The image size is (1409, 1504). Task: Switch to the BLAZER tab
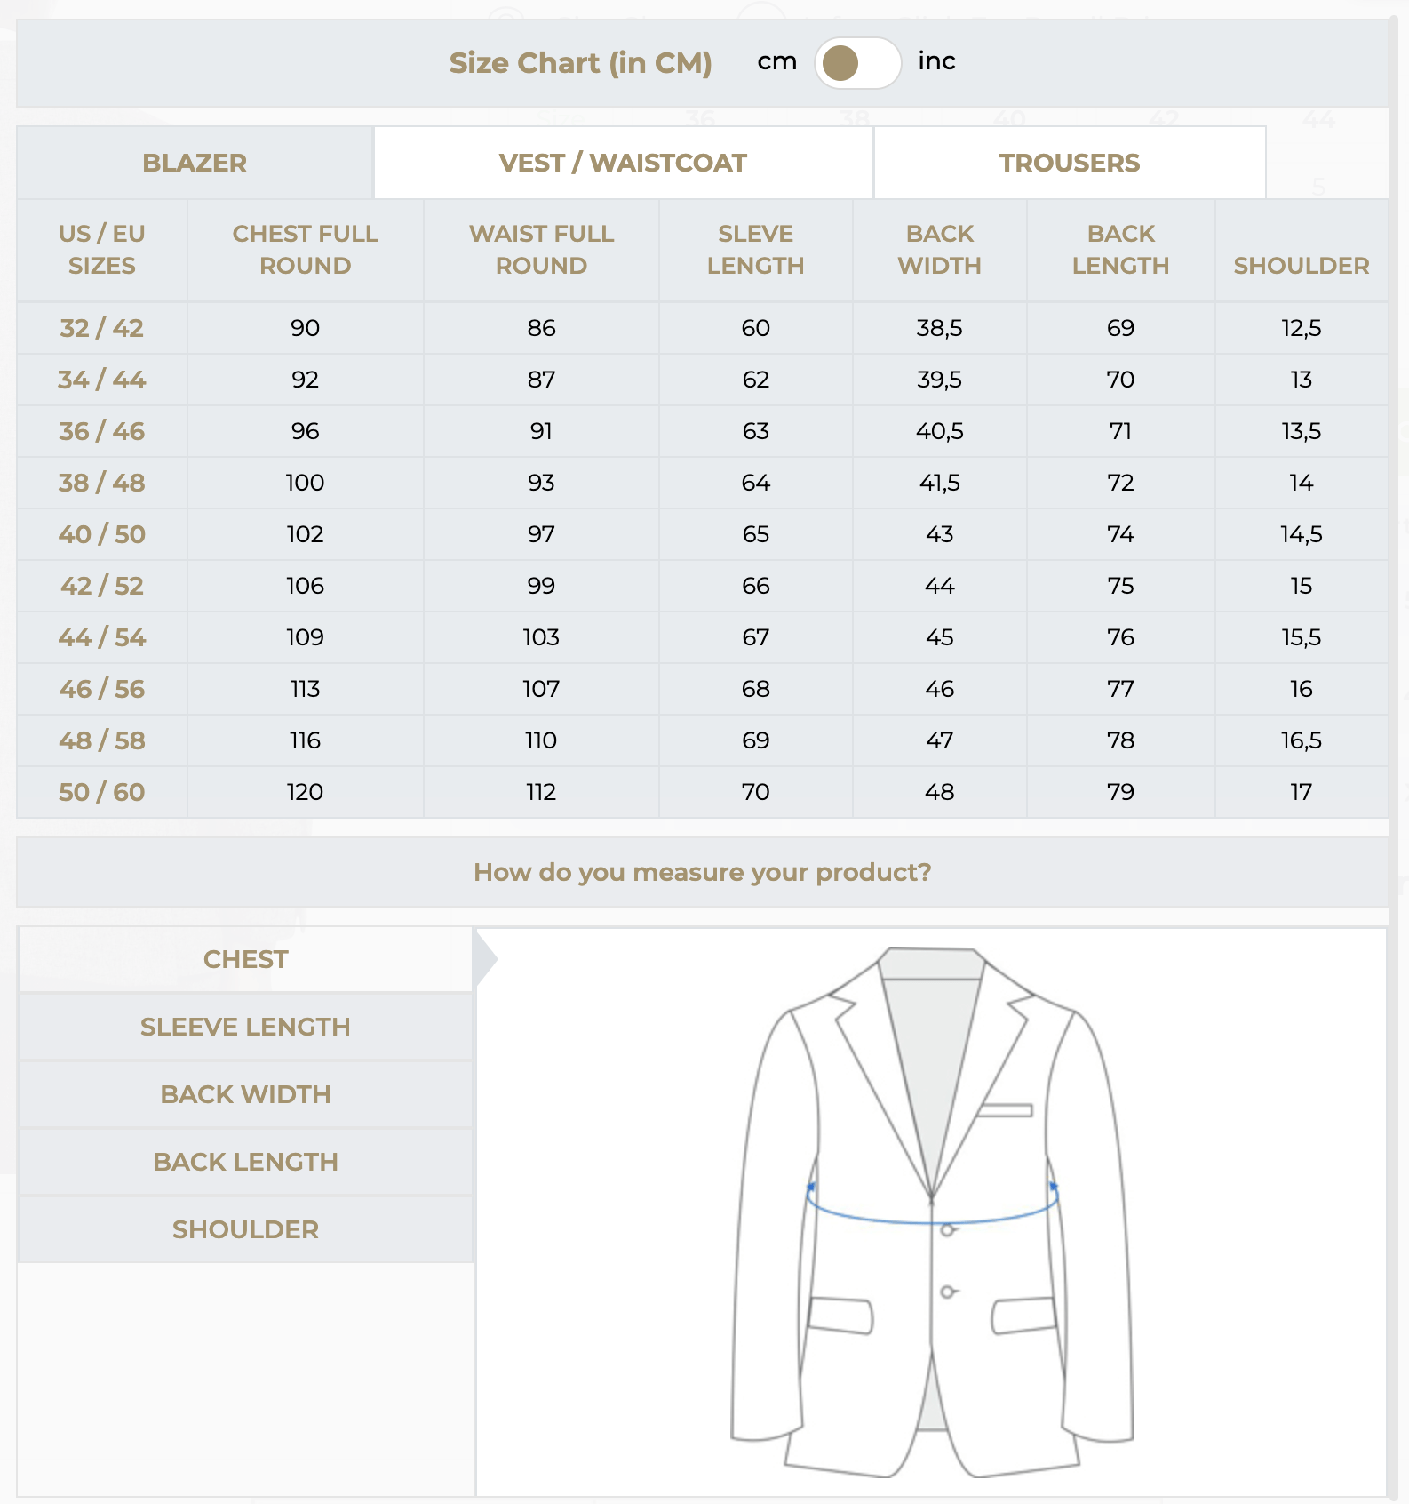195,163
